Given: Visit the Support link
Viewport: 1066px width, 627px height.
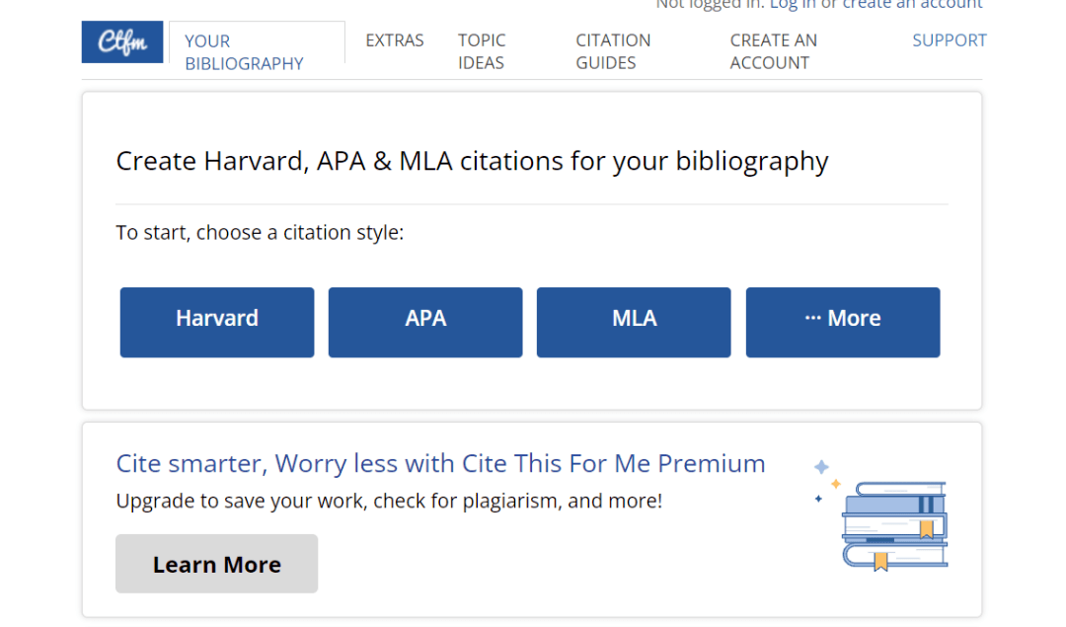Looking at the screenshot, I should coord(950,40).
